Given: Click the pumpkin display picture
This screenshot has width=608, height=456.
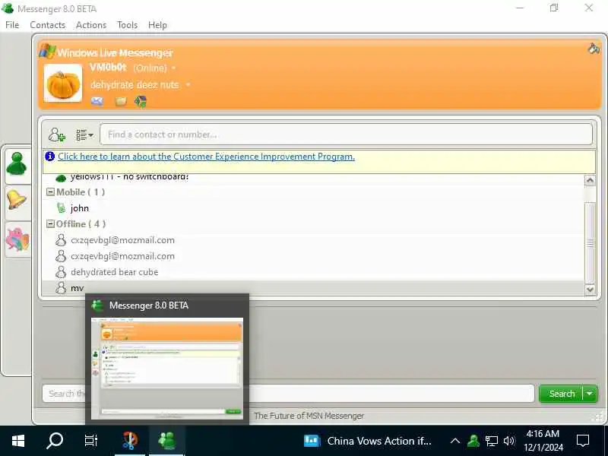Looking at the screenshot, I should tap(63, 83).
